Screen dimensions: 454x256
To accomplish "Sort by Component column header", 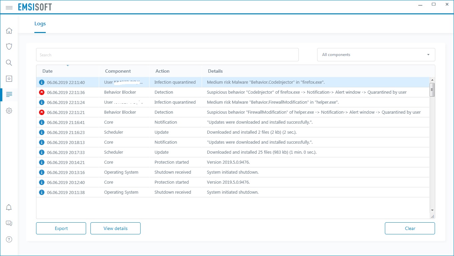I will tap(118, 71).
